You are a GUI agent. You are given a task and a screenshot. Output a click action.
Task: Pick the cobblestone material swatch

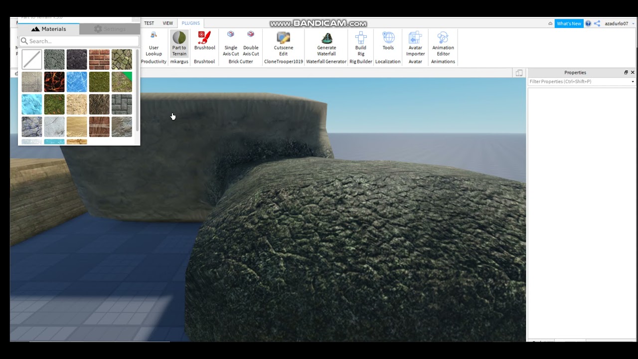pos(122,59)
